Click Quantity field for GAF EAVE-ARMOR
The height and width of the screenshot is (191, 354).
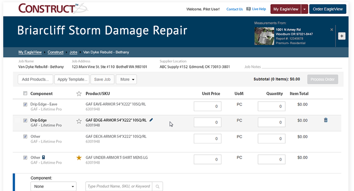[272, 106]
